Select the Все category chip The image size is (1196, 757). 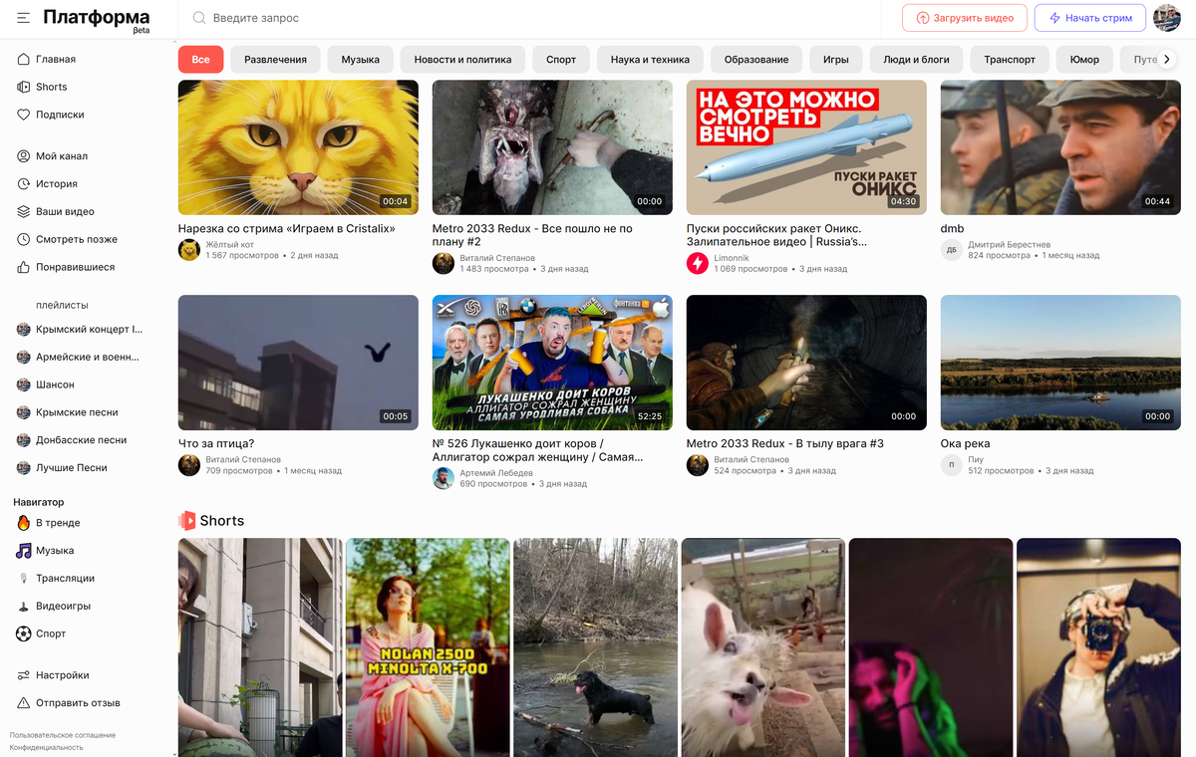[x=200, y=60]
